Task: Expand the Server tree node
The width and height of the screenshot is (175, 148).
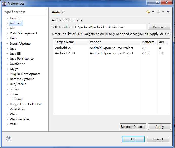Action: [x=7, y=89]
